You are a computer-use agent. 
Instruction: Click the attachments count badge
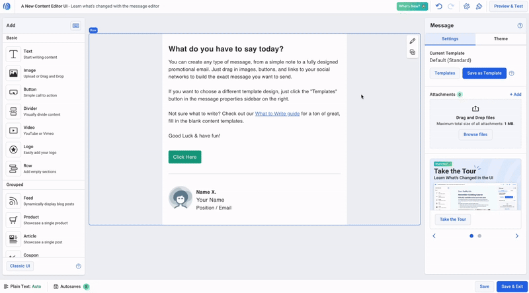click(460, 95)
